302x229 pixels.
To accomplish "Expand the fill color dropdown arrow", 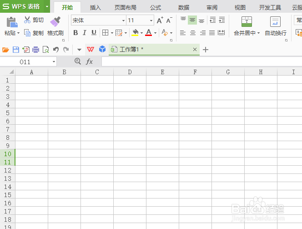I will 141,33.
